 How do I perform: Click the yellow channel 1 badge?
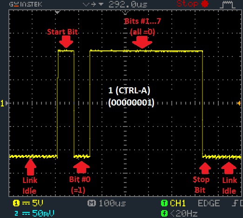click(x=16, y=203)
